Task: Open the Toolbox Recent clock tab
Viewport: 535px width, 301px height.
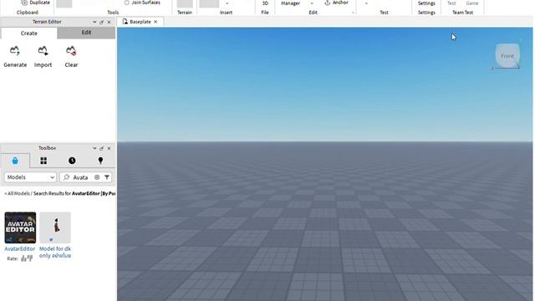Action: coord(72,161)
